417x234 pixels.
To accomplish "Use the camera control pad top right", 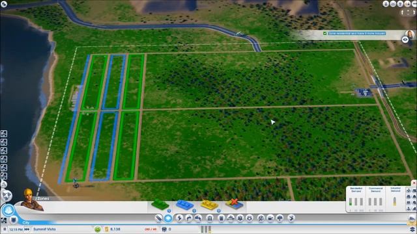I will click(408, 12).
